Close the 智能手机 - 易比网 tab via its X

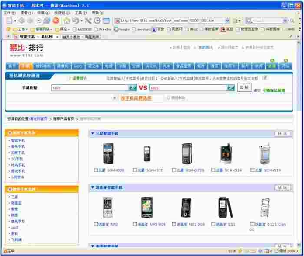[57, 36]
